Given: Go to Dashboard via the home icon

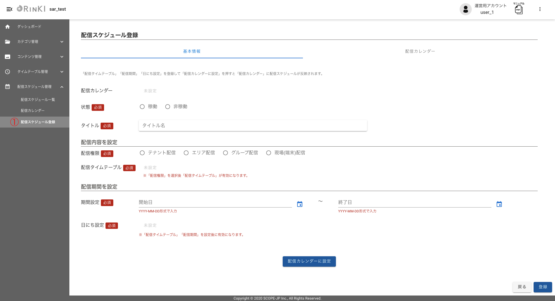Looking at the screenshot, I should pos(8,27).
